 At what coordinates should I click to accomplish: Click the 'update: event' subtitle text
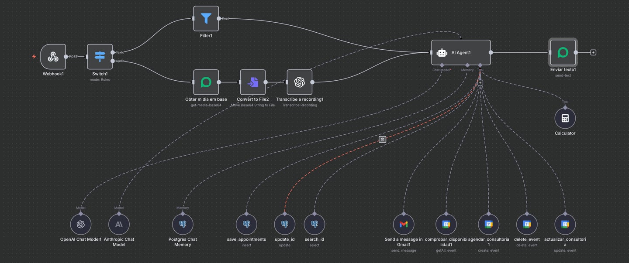(565, 251)
